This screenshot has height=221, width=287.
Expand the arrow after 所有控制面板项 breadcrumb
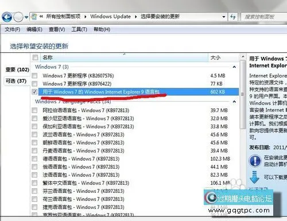pyautogui.click(x=86, y=17)
